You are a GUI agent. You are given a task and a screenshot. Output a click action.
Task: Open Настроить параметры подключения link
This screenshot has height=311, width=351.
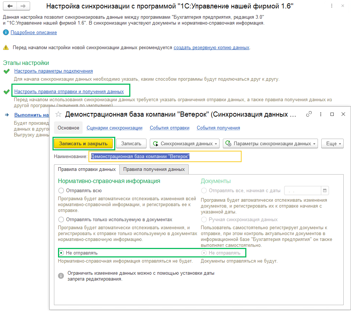pos(54,71)
